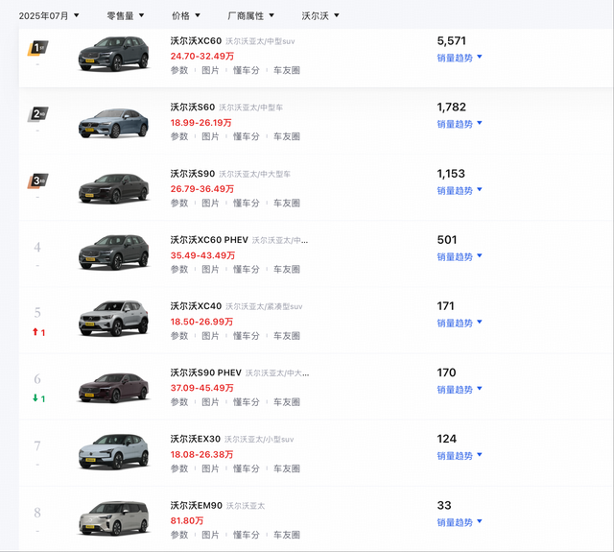Open 懂车分 for 沃尔沃XC60 priced 24.70-32.49万

coord(246,70)
